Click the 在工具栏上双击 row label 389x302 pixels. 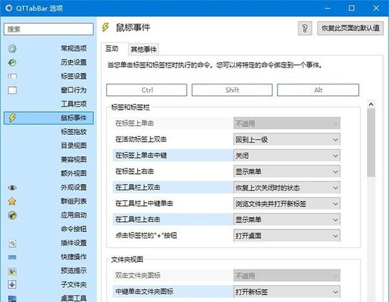click(x=137, y=187)
